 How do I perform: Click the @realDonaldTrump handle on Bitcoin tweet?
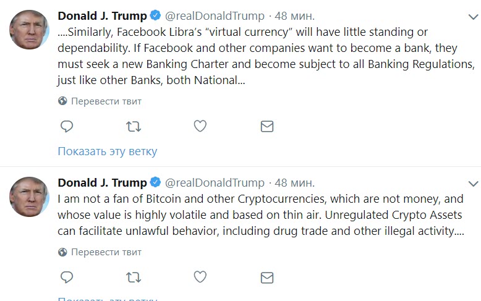(215, 183)
